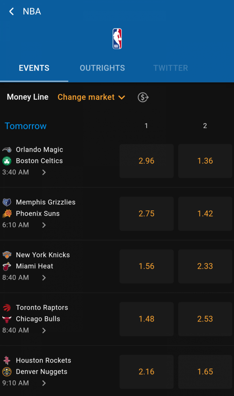Select Orlando Magic odds 2.96

coord(146,161)
